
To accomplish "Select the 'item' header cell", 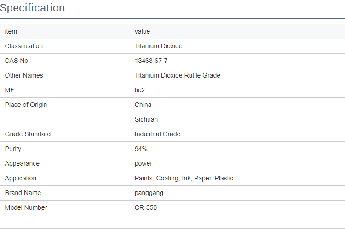I will pyautogui.click(x=11, y=31).
